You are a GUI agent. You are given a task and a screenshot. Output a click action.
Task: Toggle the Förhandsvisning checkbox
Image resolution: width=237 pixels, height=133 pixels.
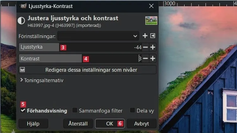23,110
